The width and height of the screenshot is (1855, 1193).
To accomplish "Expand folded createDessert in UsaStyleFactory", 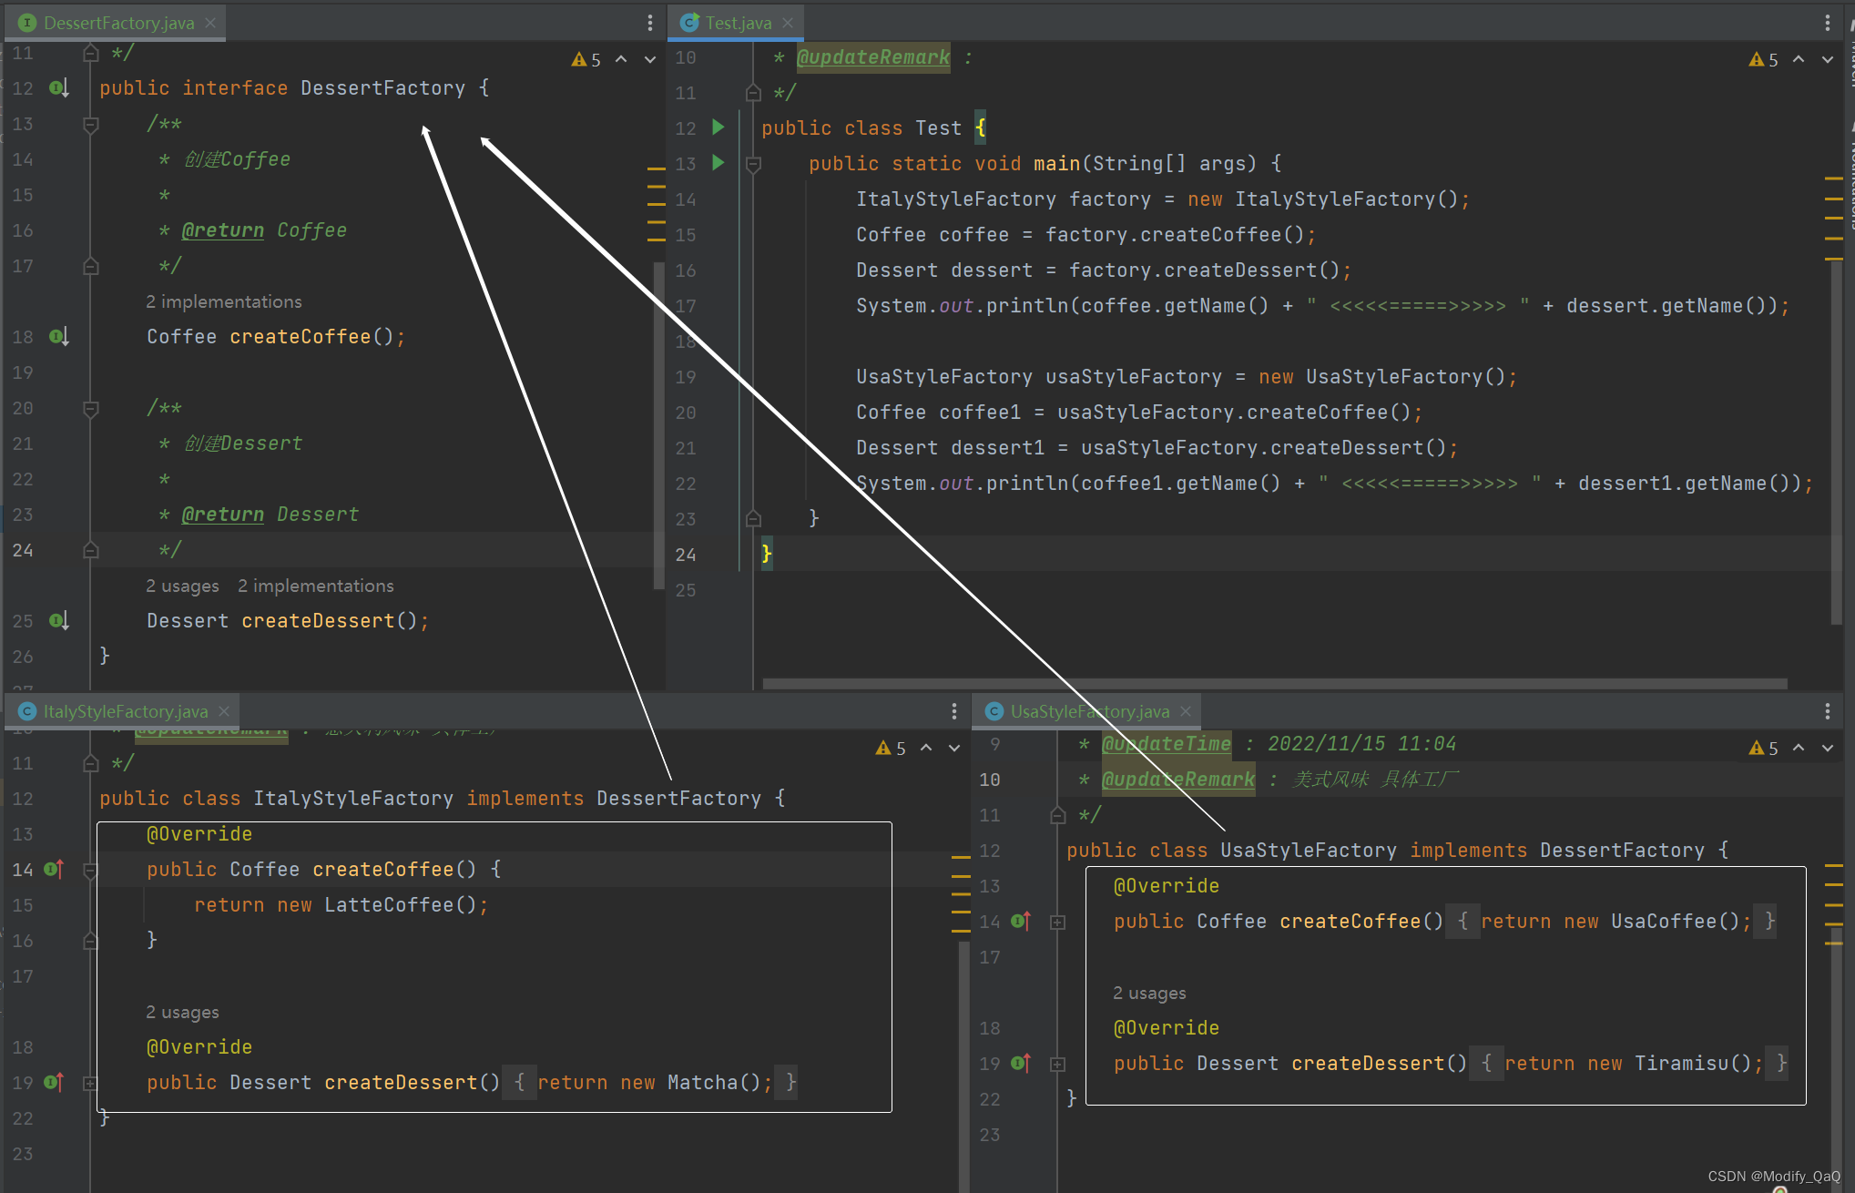I will point(1057,1064).
